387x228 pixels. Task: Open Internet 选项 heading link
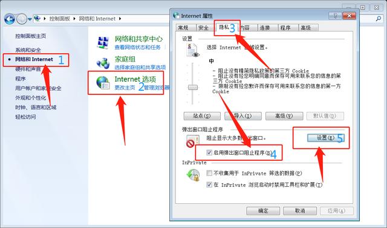pos(135,79)
